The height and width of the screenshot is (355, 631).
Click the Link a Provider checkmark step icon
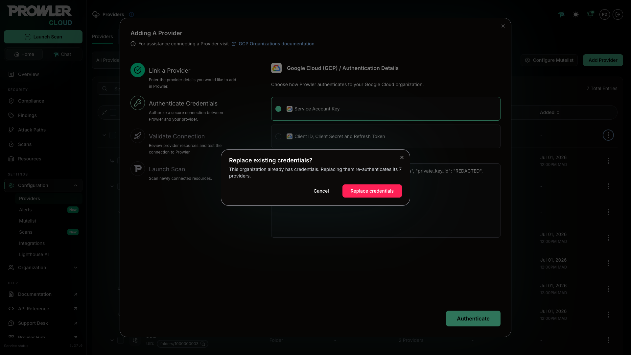[138, 70]
